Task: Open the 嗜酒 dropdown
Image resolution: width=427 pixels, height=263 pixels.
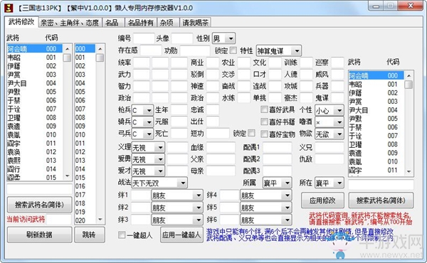Action: point(330,122)
